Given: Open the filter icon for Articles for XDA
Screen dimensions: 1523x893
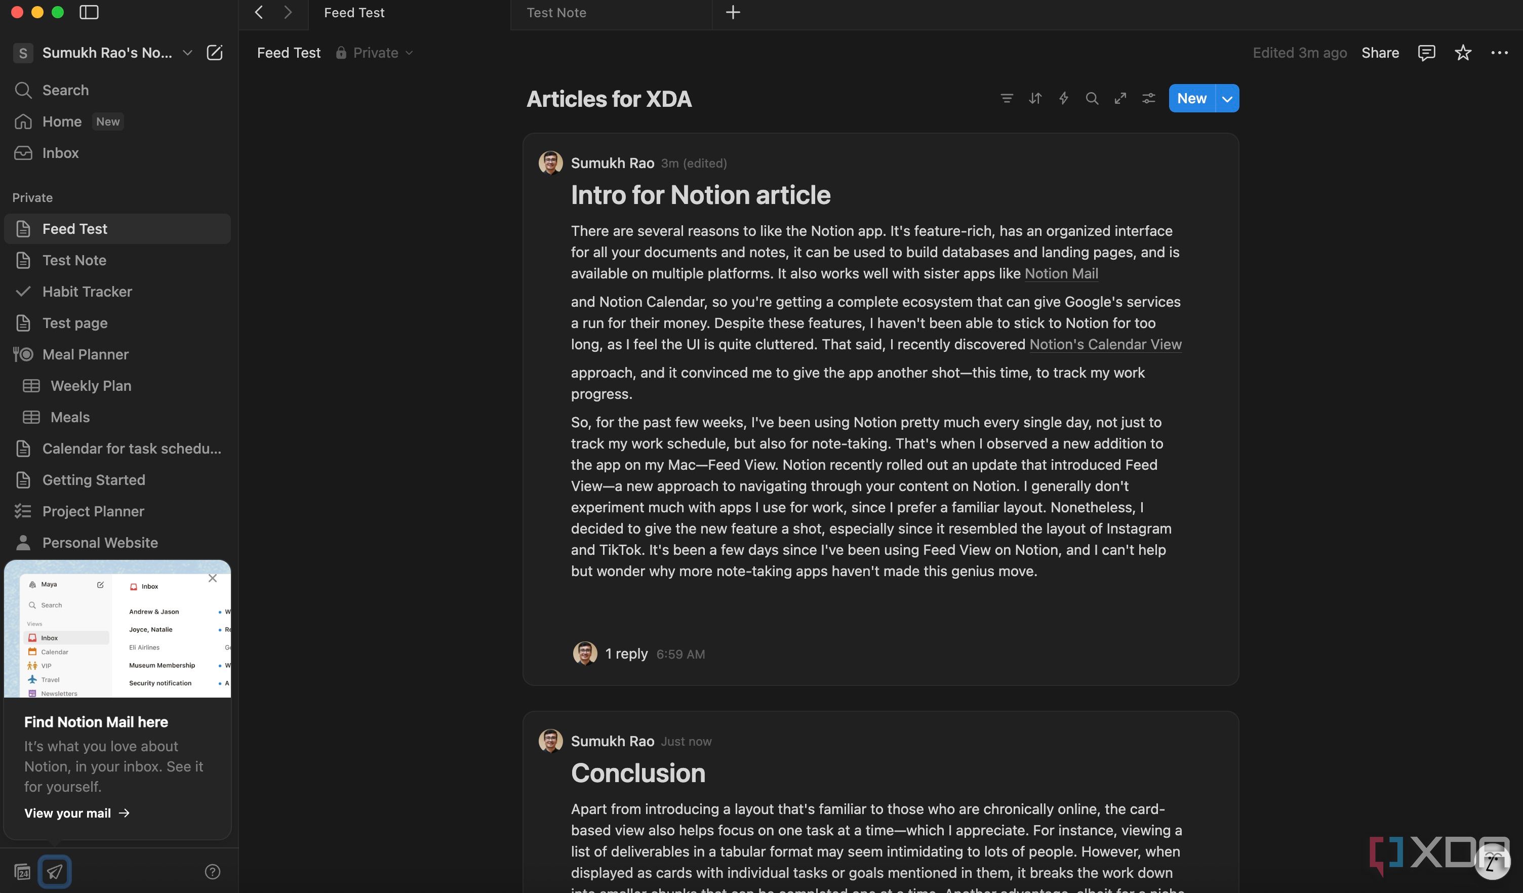Looking at the screenshot, I should (x=1006, y=98).
